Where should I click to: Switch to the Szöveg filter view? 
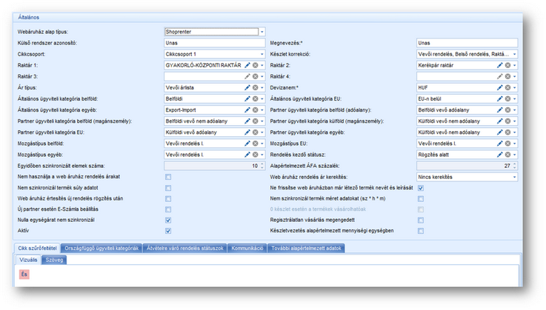click(54, 259)
